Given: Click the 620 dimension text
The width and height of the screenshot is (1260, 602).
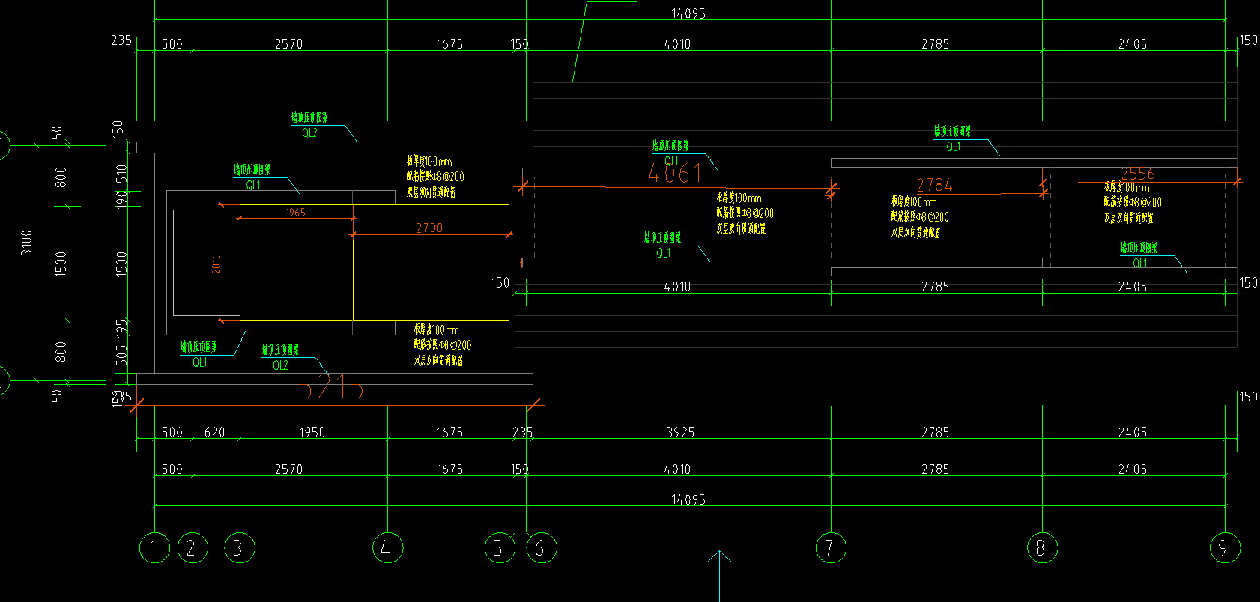Looking at the screenshot, I should point(214,432).
